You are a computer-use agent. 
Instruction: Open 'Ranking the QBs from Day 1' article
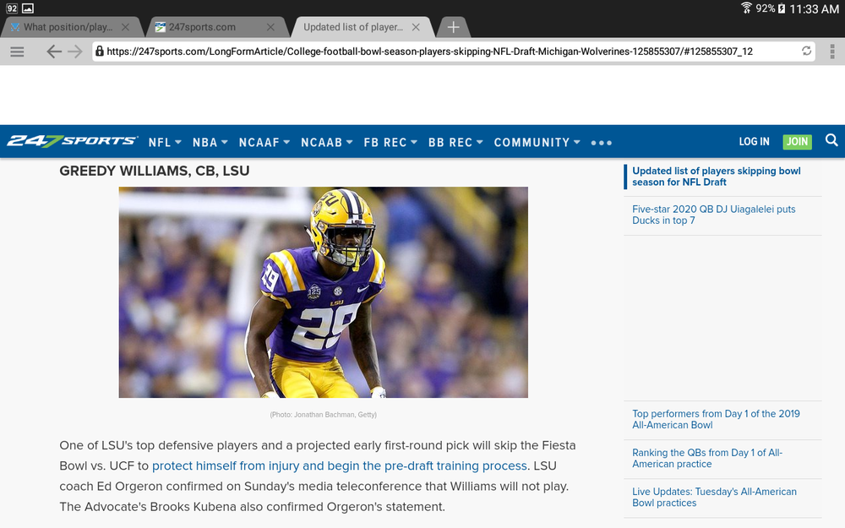click(x=707, y=458)
